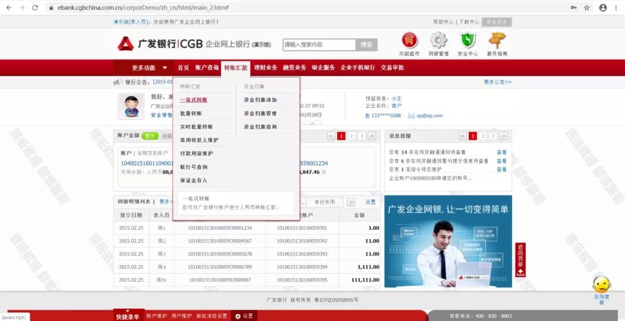Click the browser back arrow

click(9, 8)
